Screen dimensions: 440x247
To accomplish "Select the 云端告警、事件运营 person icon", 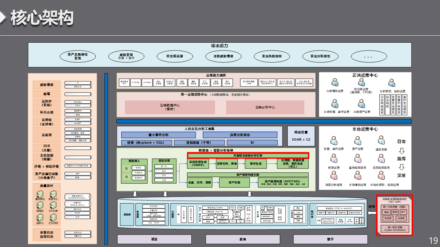I will tap(335, 103).
